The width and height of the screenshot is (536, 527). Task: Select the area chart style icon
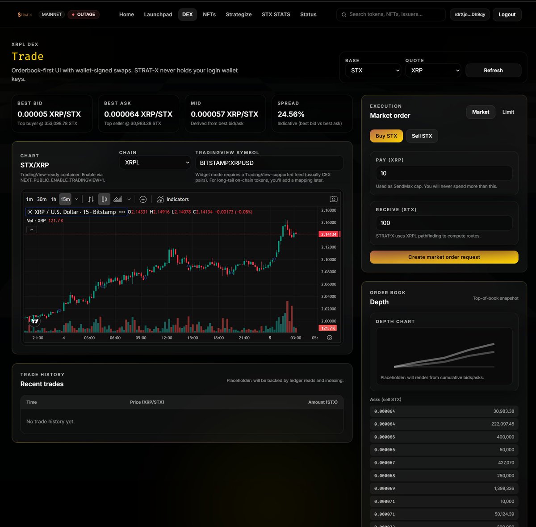click(x=117, y=199)
